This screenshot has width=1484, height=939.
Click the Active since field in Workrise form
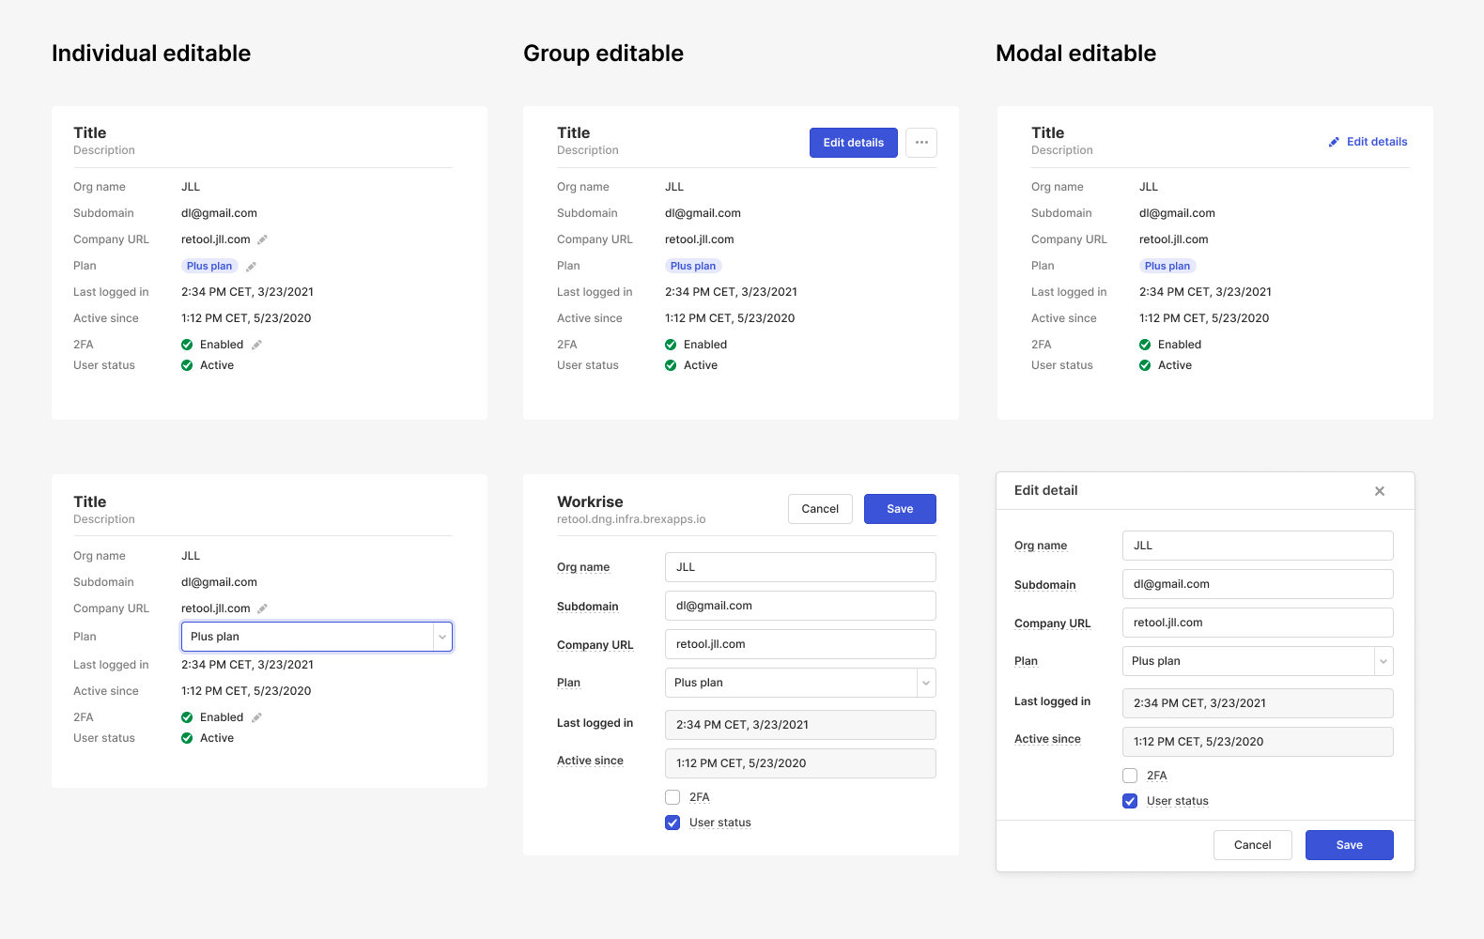tap(800, 763)
